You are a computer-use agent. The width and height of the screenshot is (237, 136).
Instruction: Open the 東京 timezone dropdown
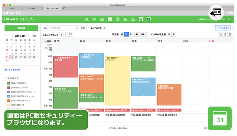[x=48, y=41]
